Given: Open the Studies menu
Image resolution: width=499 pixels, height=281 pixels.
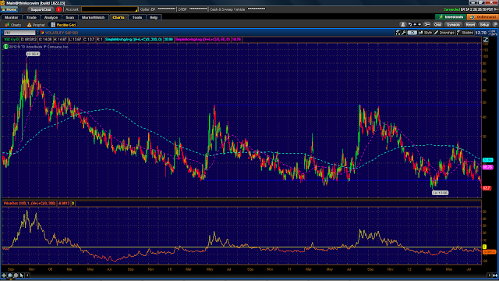Looking at the screenshot, I should point(465,33).
